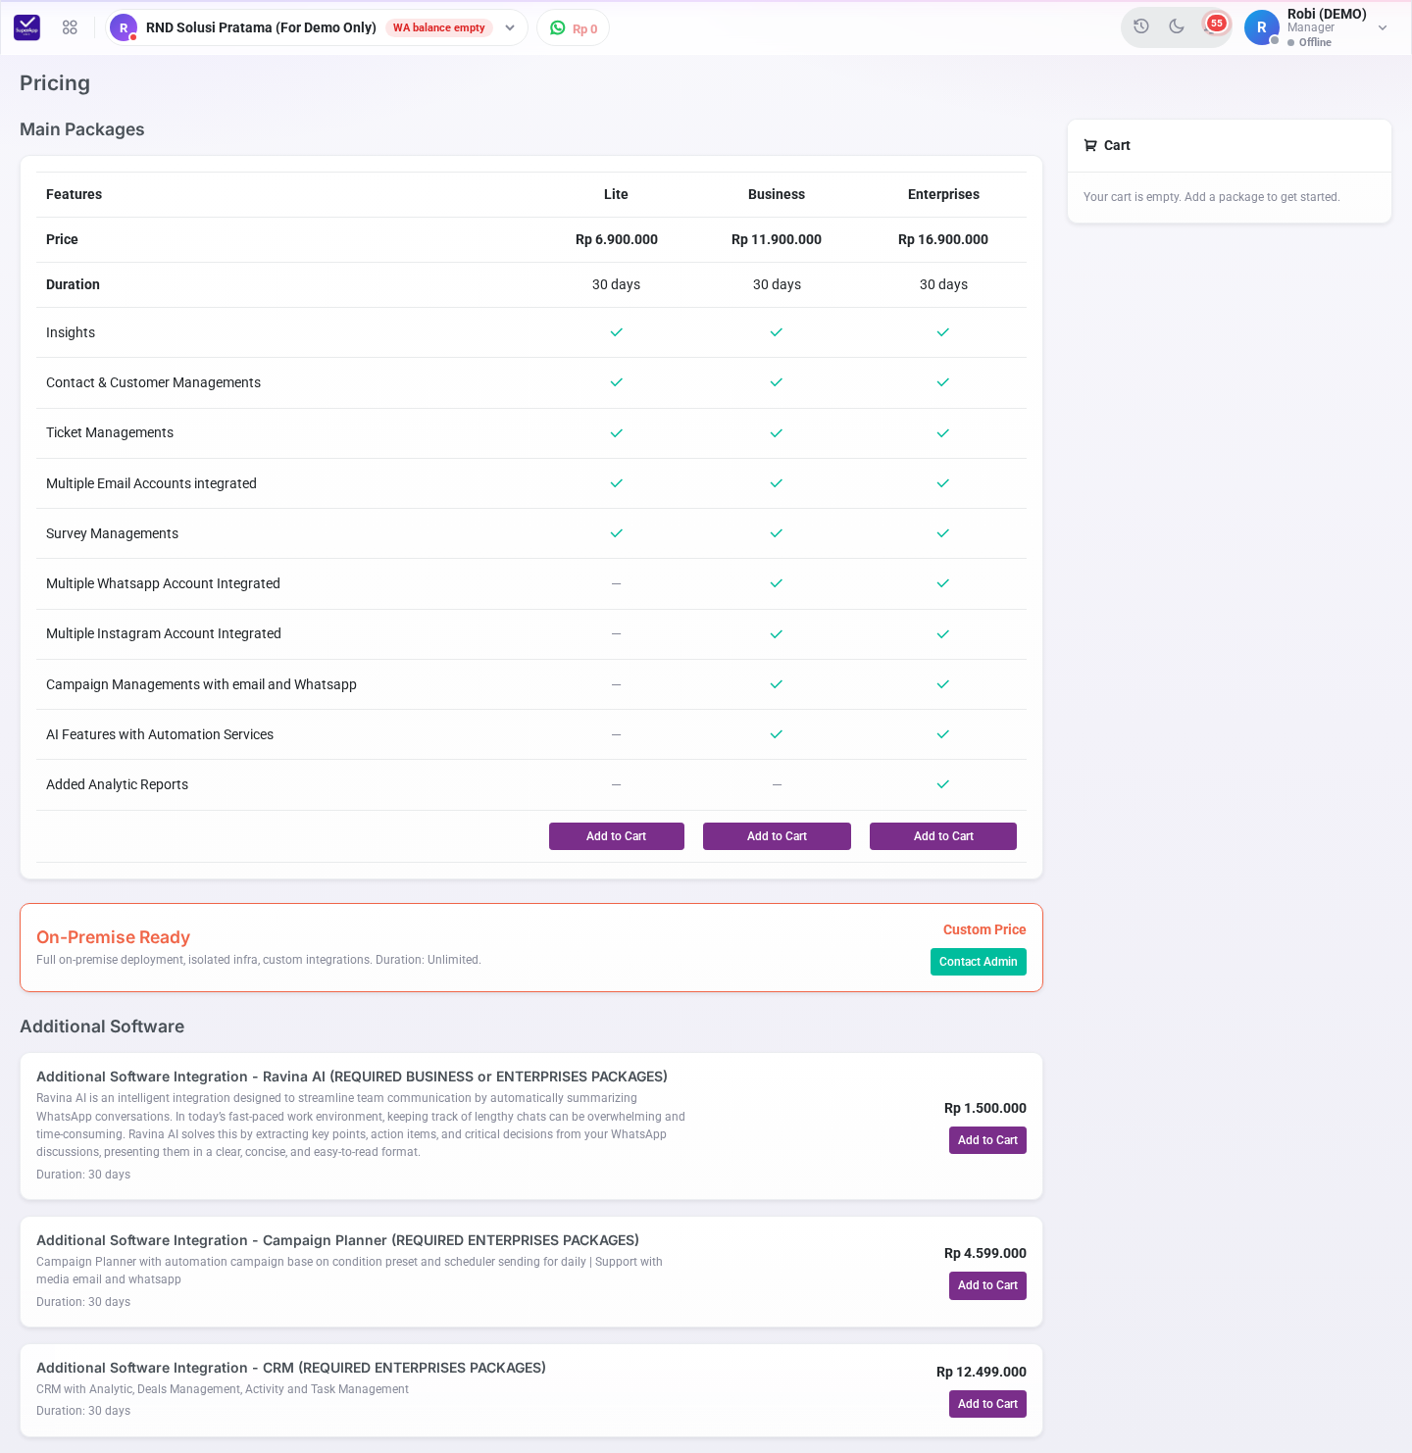1412x1453 pixels.
Task: Click the Enterprises checkmark for Survey Managements
Action: pyautogui.click(x=943, y=533)
